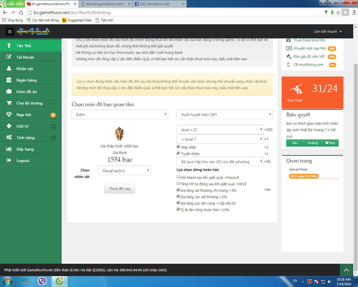Switch to the diendan.gamethuvn.net browser tab
The width and height of the screenshot is (358, 287).
point(105,4)
